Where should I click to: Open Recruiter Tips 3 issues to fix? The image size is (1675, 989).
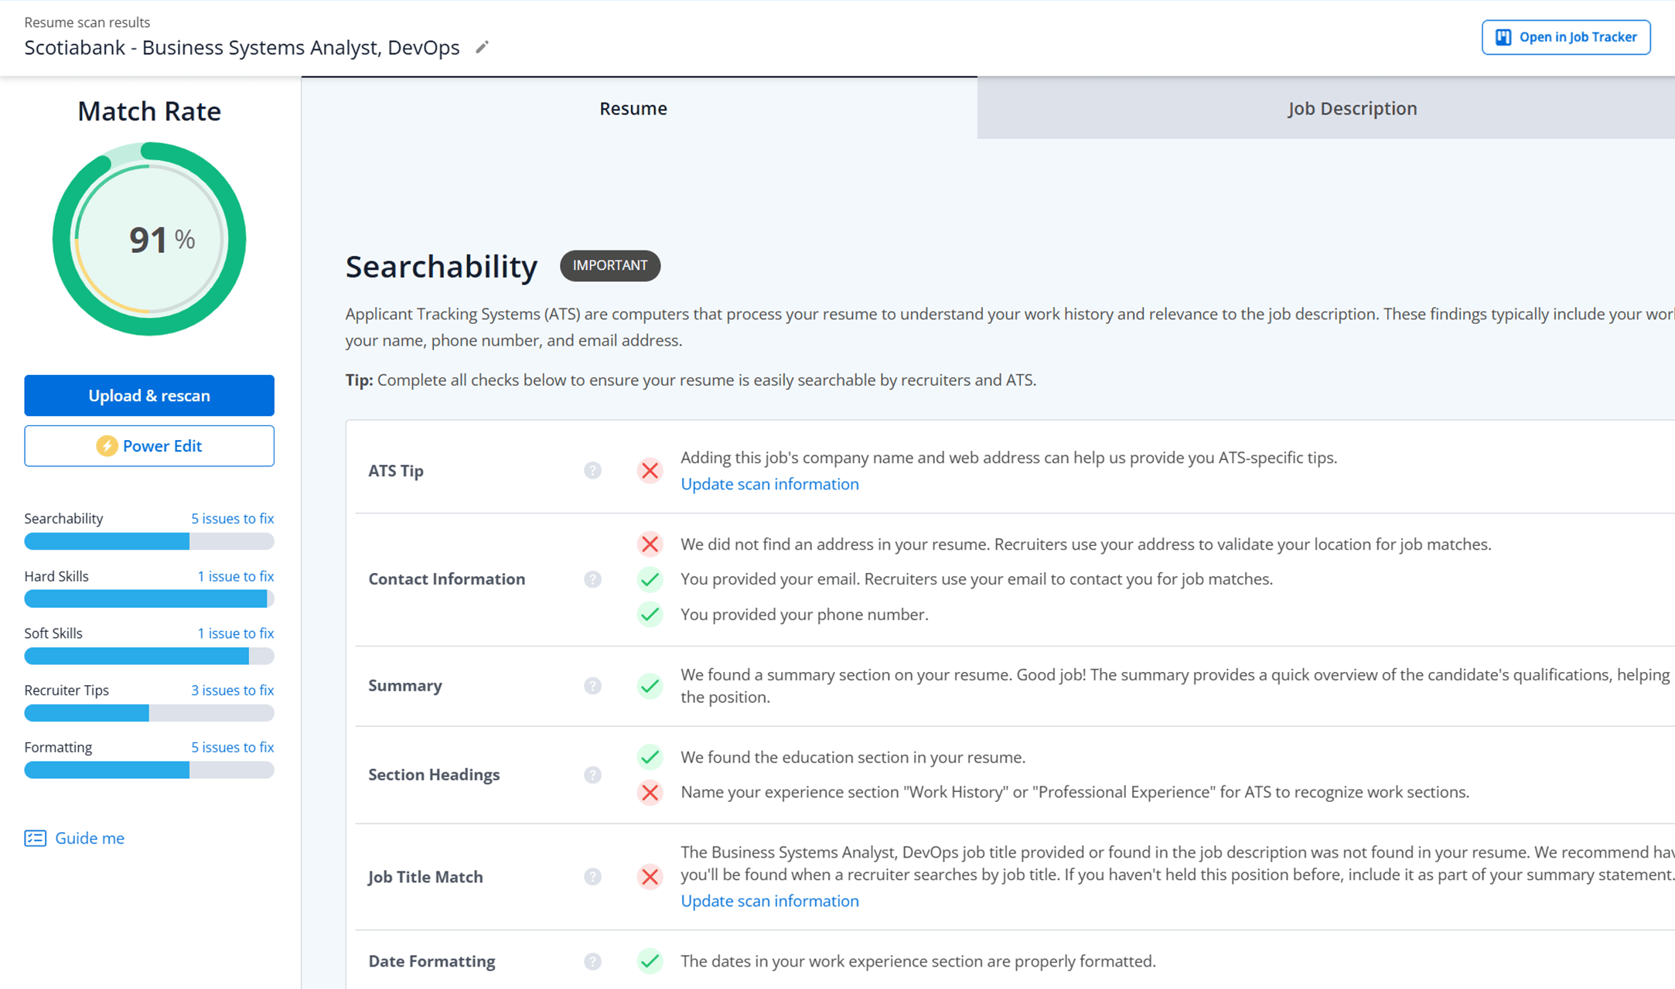coord(232,691)
